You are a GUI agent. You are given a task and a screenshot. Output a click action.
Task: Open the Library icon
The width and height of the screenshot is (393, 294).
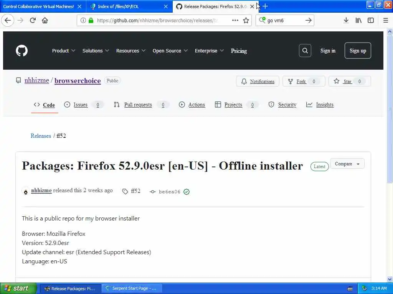pyautogui.click(x=358, y=21)
